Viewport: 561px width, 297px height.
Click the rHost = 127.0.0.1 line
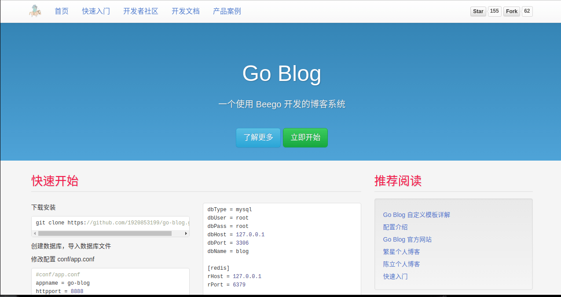tap(235, 276)
